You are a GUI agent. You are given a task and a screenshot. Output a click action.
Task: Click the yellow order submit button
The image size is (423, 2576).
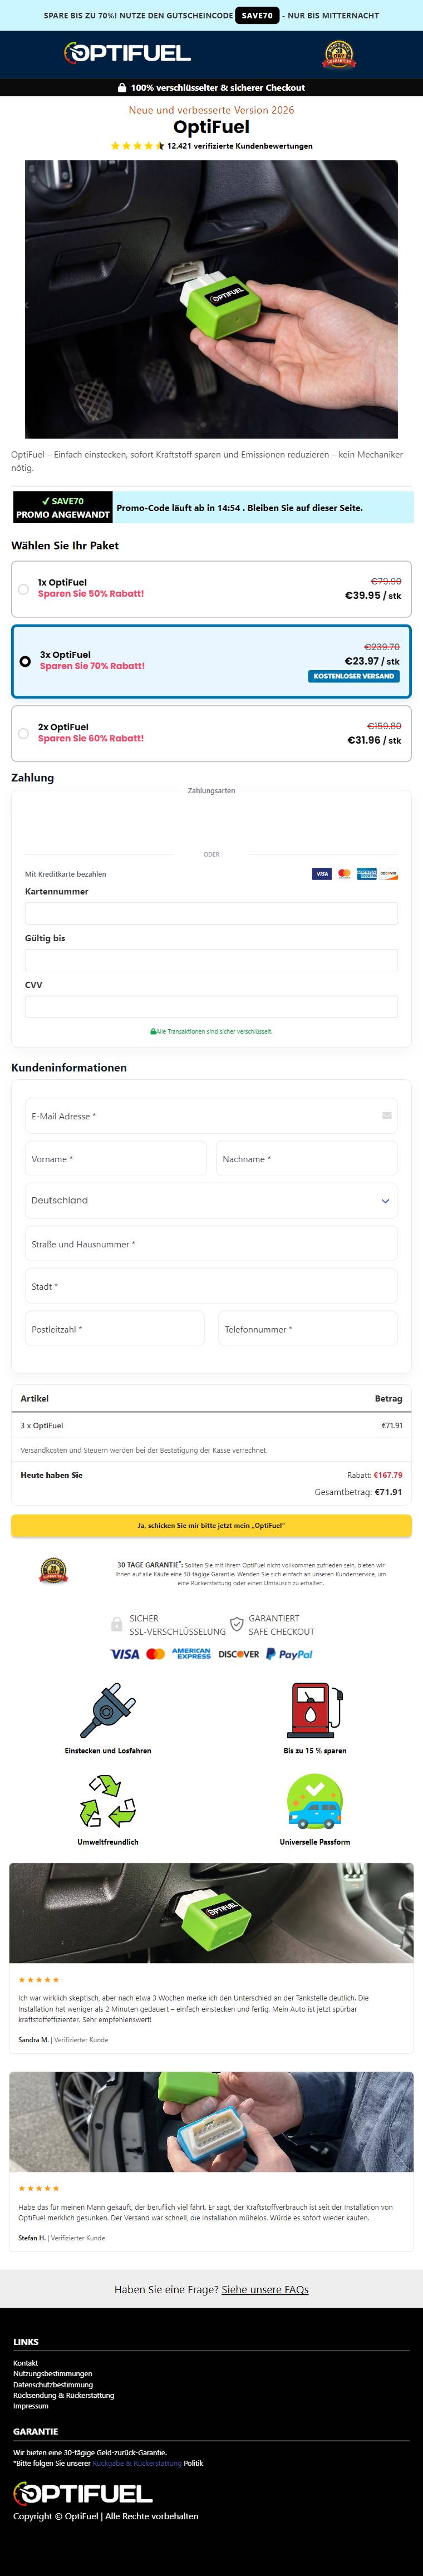211,1526
